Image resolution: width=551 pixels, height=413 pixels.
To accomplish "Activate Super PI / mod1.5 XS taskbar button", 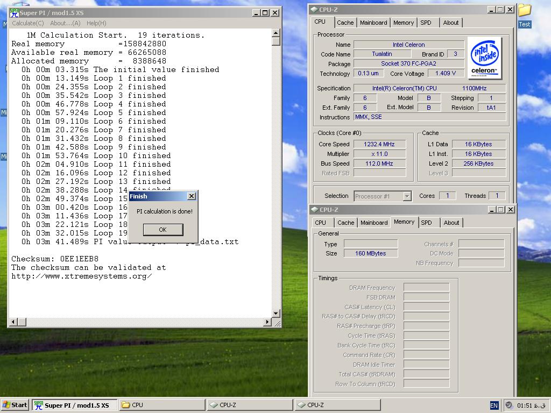I will [74, 405].
